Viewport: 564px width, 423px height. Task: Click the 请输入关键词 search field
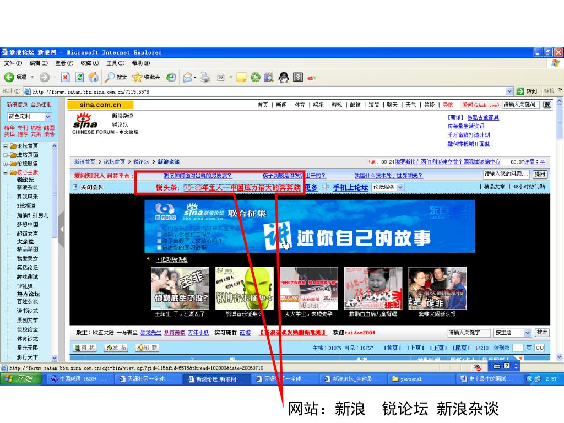tap(521, 105)
